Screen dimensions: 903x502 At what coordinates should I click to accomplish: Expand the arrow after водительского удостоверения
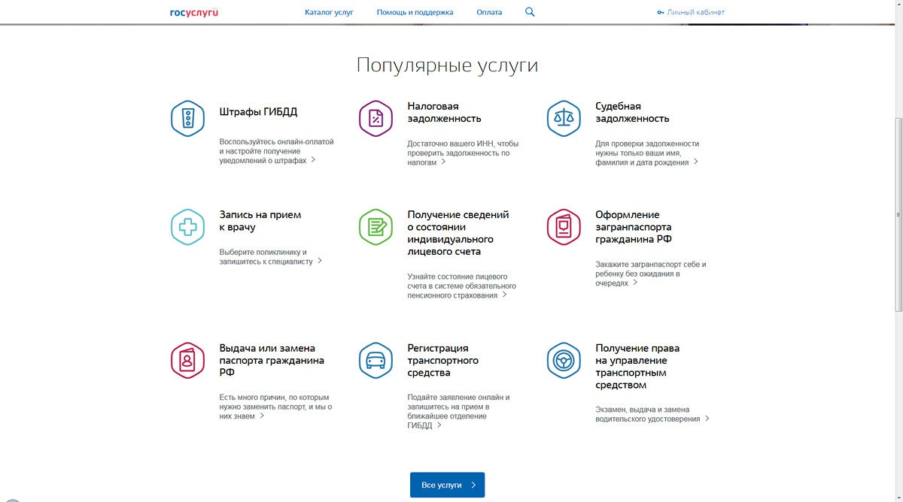706,419
